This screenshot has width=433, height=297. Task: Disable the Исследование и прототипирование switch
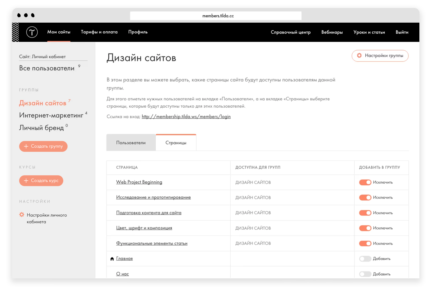(365, 198)
